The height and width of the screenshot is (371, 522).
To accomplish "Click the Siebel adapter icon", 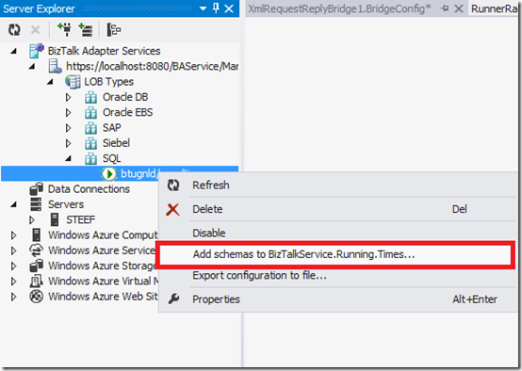I will 90,143.
